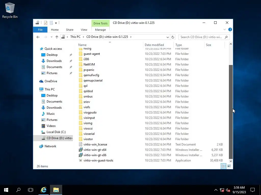Open the File menu tab
Screen dimensions: 261x195
[40, 30]
